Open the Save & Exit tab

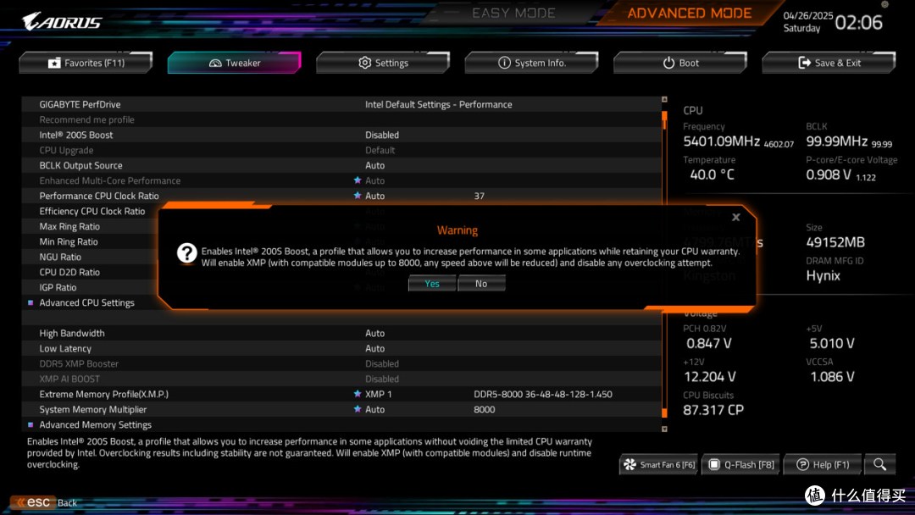pyautogui.click(x=829, y=63)
